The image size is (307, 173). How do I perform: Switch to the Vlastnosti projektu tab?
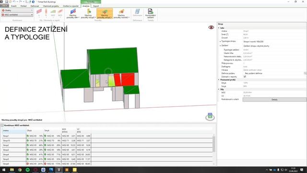[x=51, y=6]
